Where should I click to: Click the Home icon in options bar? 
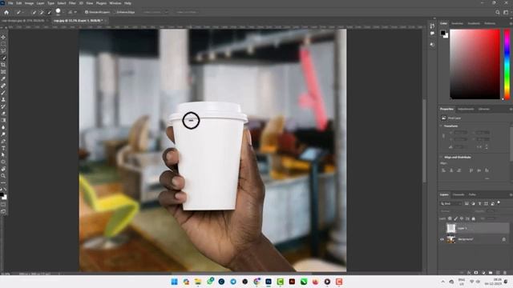(6, 12)
